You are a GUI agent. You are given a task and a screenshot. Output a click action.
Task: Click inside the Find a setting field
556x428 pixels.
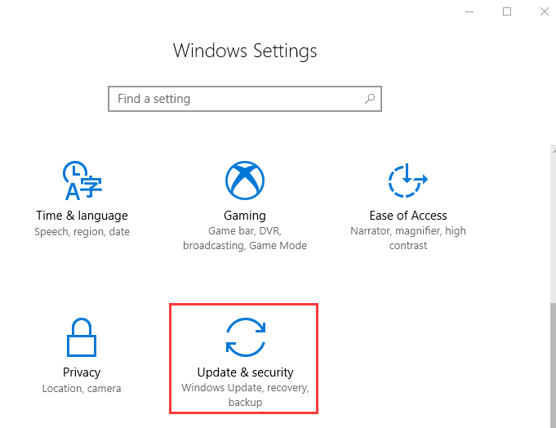tap(245, 99)
